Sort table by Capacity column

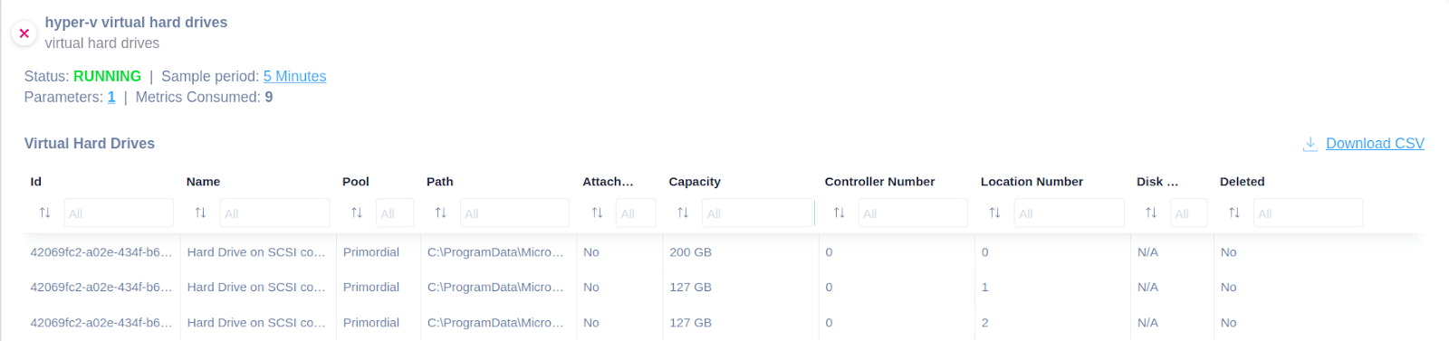(x=683, y=213)
